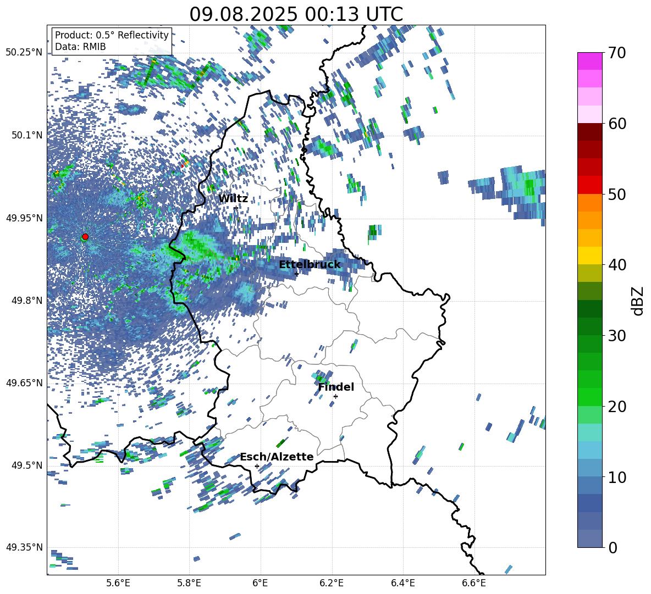The height and width of the screenshot is (594, 651).
Task: Click the colorbar tick value 60
Action: coord(616,124)
